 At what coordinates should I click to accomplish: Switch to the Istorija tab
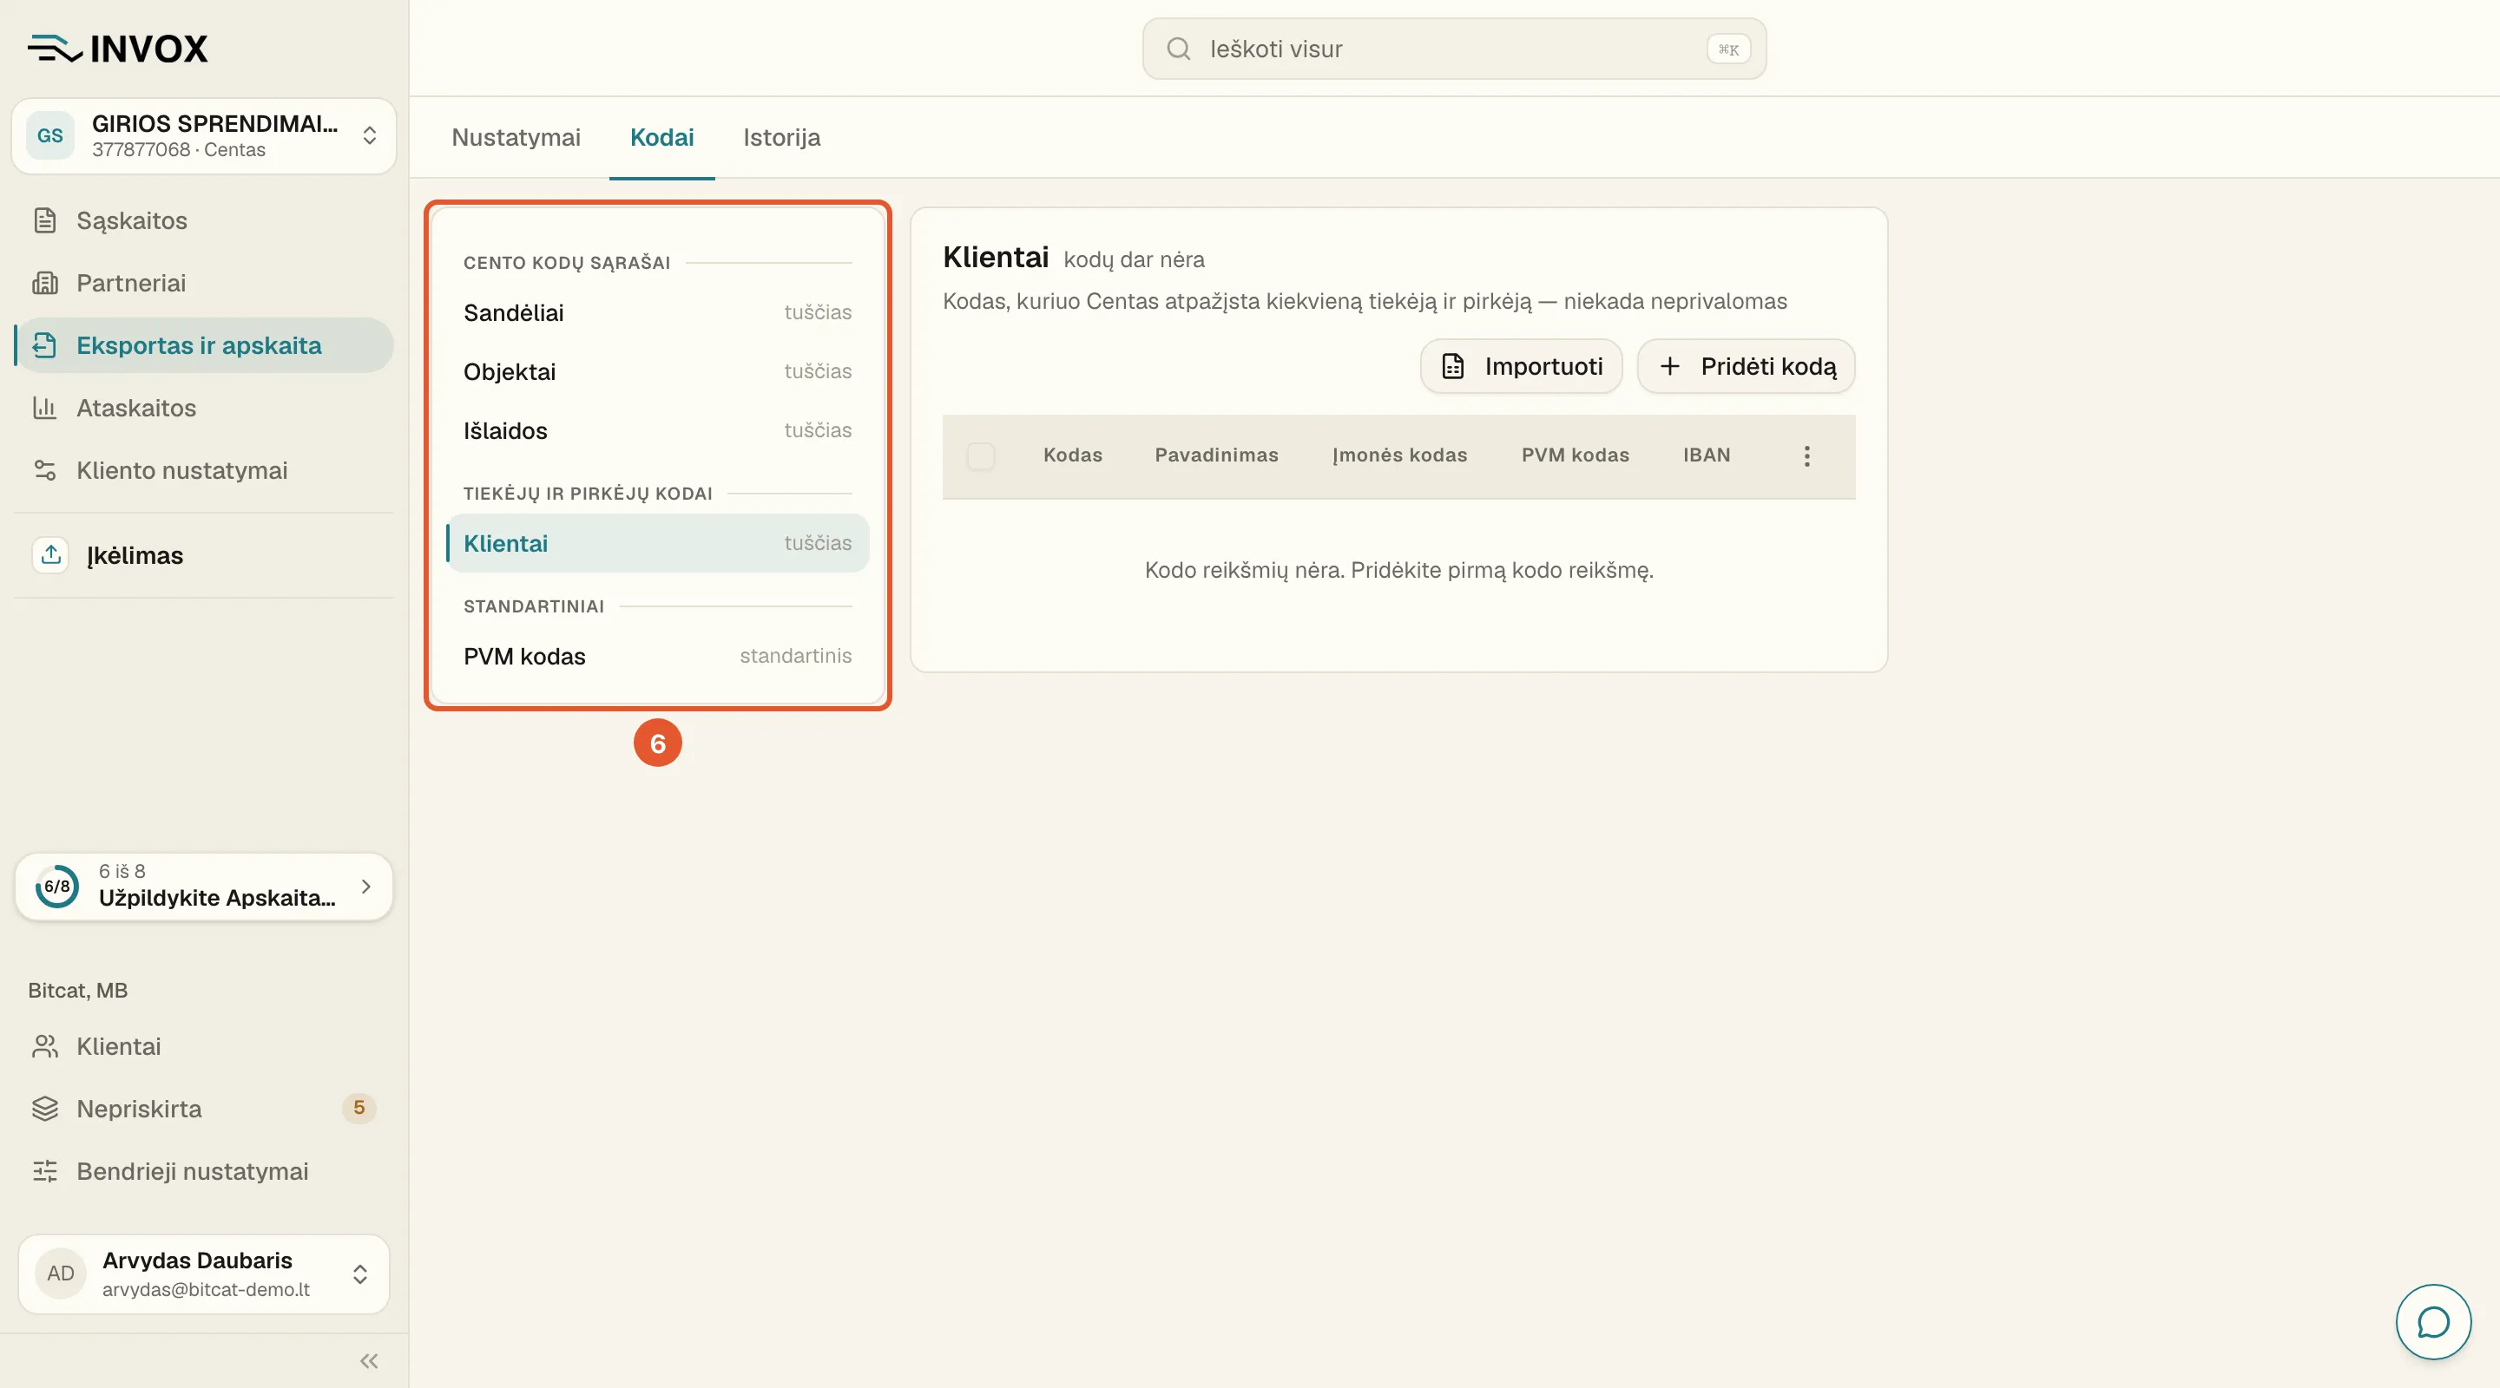click(782, 138)
